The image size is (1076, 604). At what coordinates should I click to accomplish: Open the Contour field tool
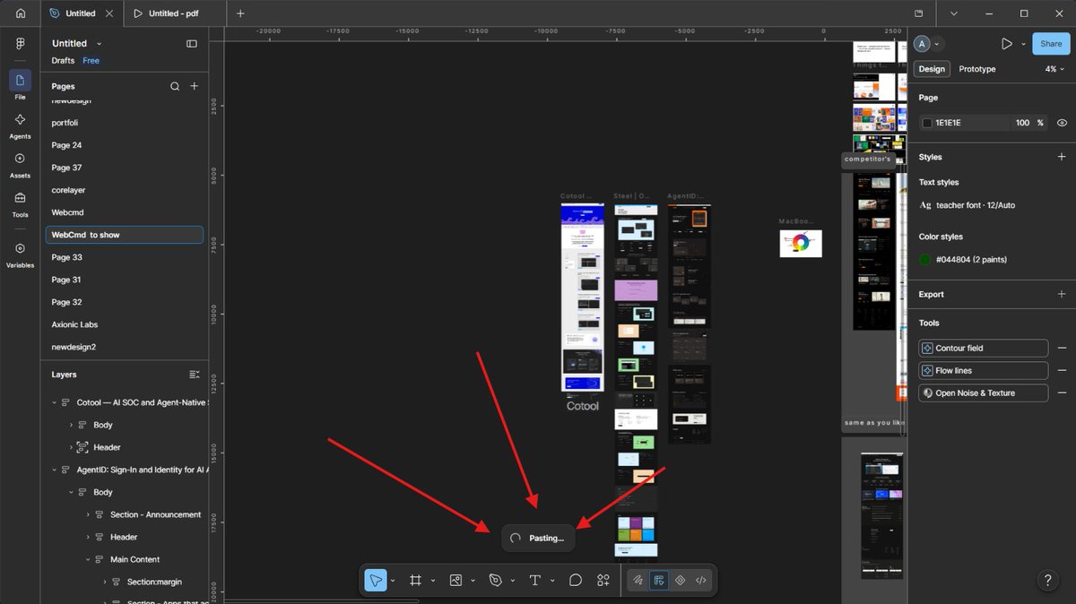(x=984, y=348)
